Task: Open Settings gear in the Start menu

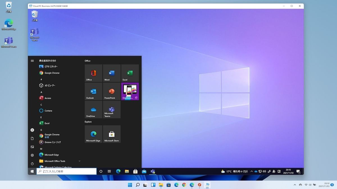Action: tap(32, 155)
